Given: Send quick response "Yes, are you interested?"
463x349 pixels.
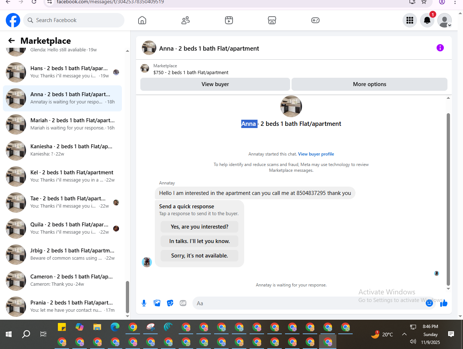Looking at the screenshot, I should (x=199, y=227).
